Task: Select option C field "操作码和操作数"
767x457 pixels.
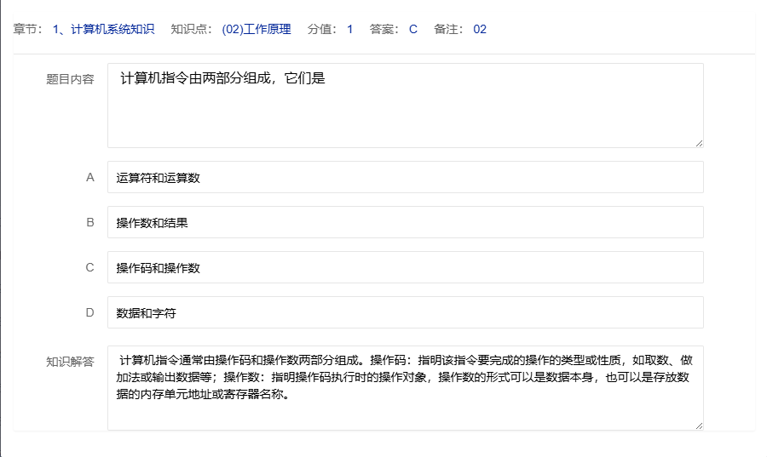Action: pyautogui.click(x=405, y=267)
